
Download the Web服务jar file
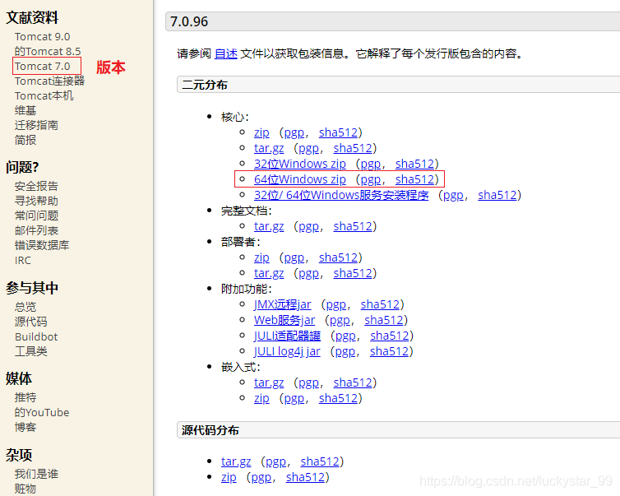[285, 320]
